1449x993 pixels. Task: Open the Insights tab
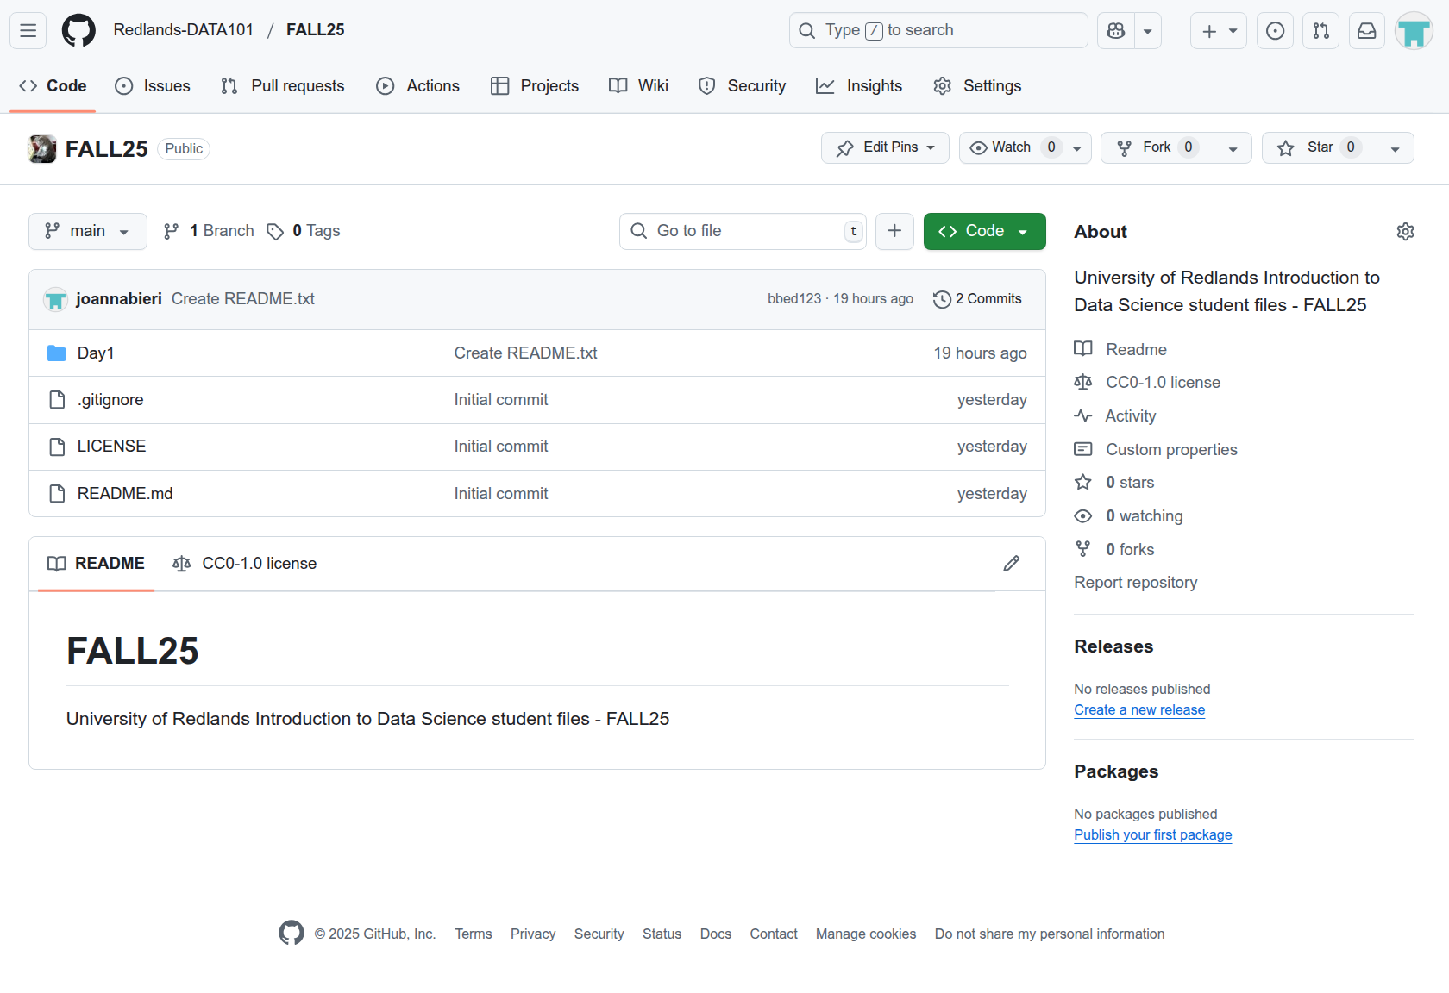[x=859, y=86]
